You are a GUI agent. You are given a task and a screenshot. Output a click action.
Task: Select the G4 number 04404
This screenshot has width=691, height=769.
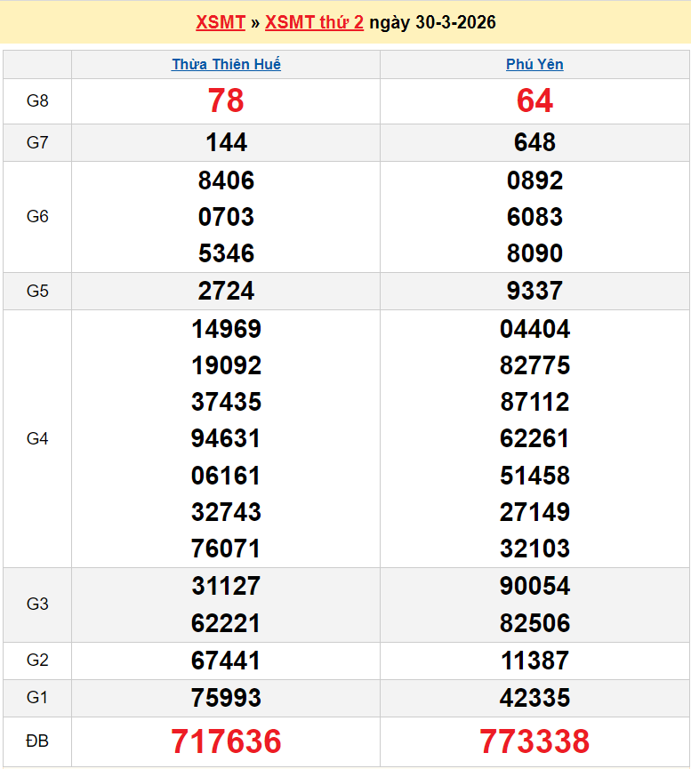click(534, 329)
